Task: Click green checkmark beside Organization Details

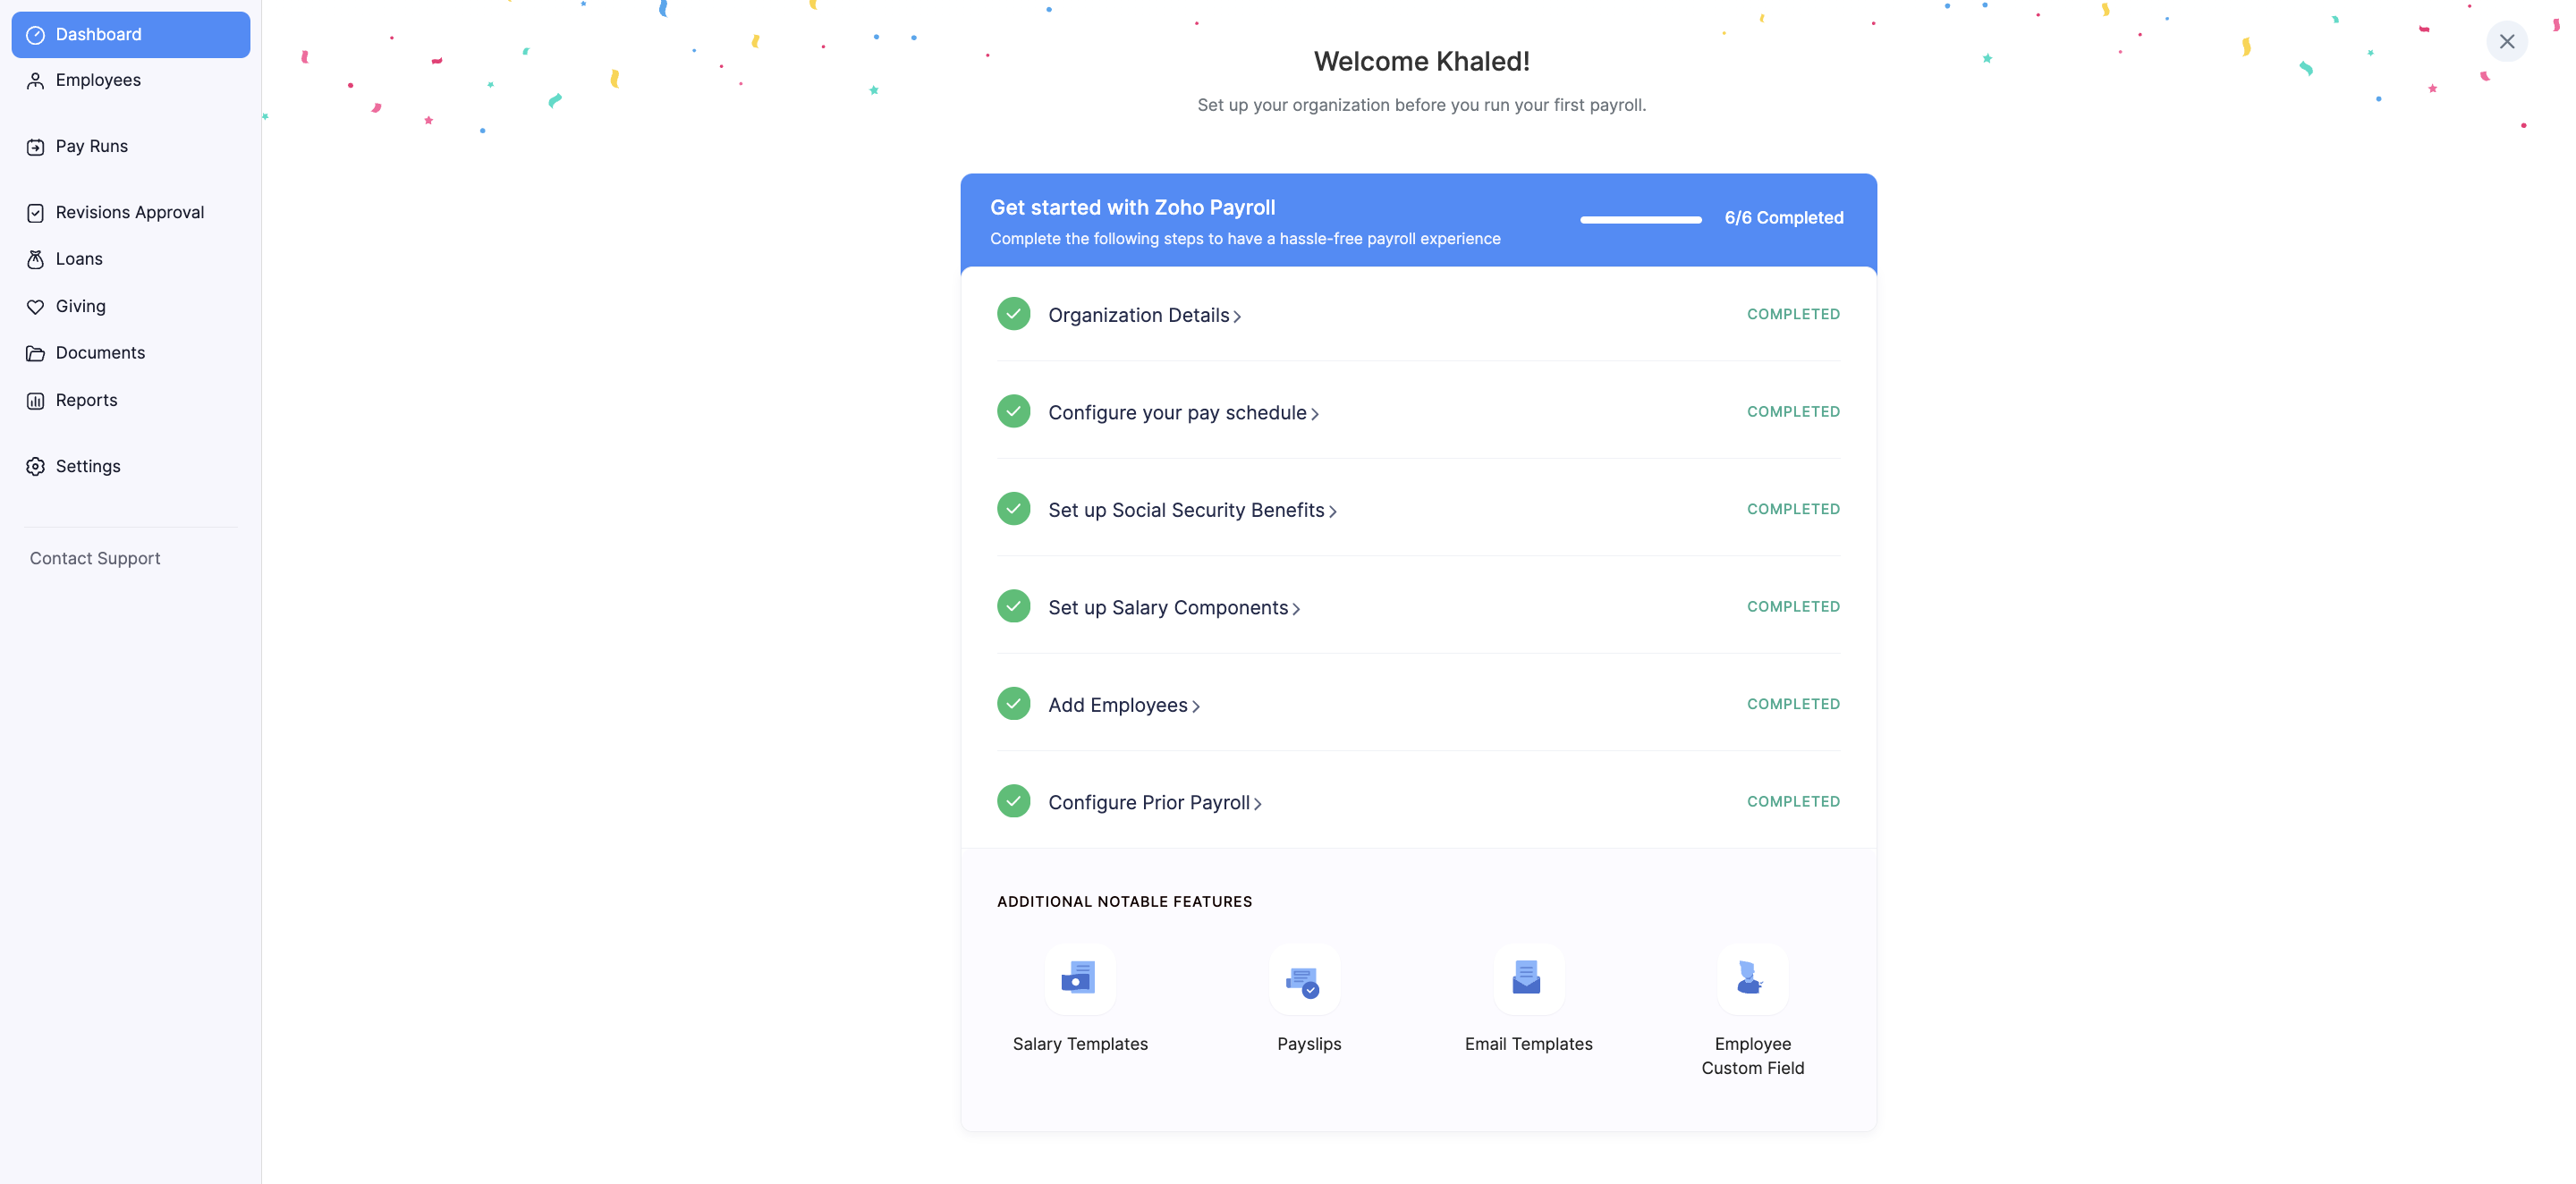Action: [1013, 314]
